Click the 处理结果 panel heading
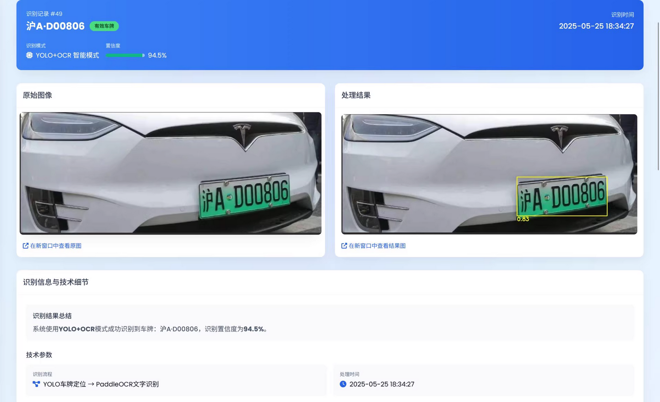Screen dimensions: 660x402 point(356,96)
